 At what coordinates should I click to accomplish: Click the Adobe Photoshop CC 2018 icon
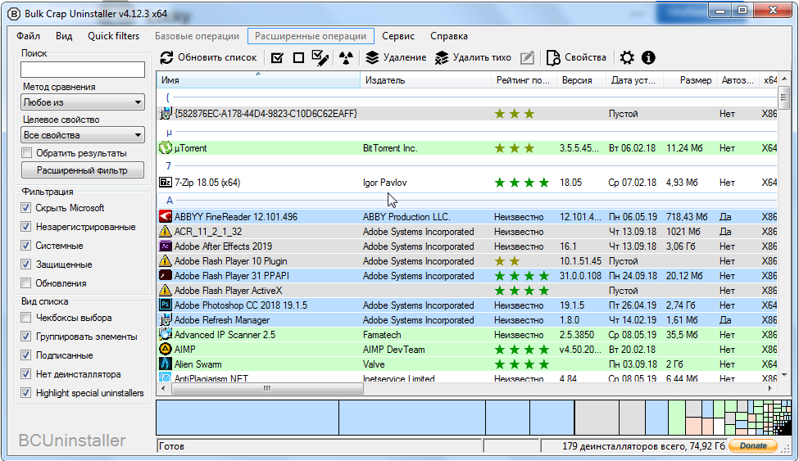(x=165, y=305)
